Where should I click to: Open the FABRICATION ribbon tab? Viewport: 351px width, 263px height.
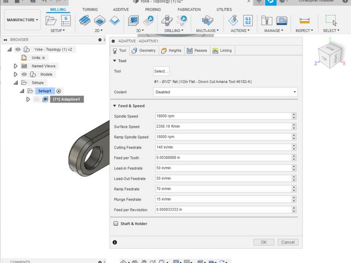[x=189, y=9]
